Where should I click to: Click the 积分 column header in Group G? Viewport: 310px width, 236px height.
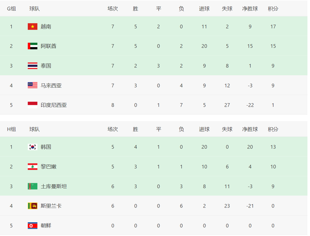coord(273,9)
